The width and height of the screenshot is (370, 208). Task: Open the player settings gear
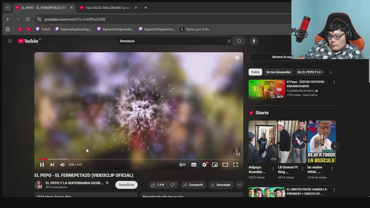click(x=204, y=165)
